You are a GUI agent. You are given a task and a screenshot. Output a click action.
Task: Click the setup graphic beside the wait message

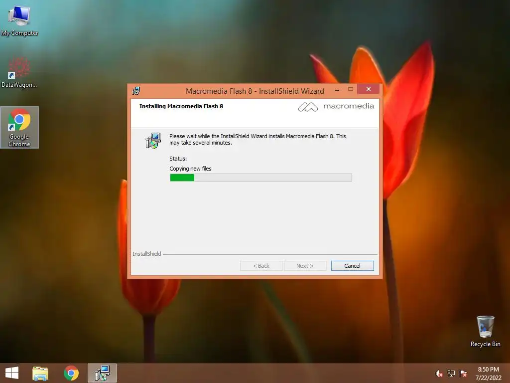click(153, 141)
